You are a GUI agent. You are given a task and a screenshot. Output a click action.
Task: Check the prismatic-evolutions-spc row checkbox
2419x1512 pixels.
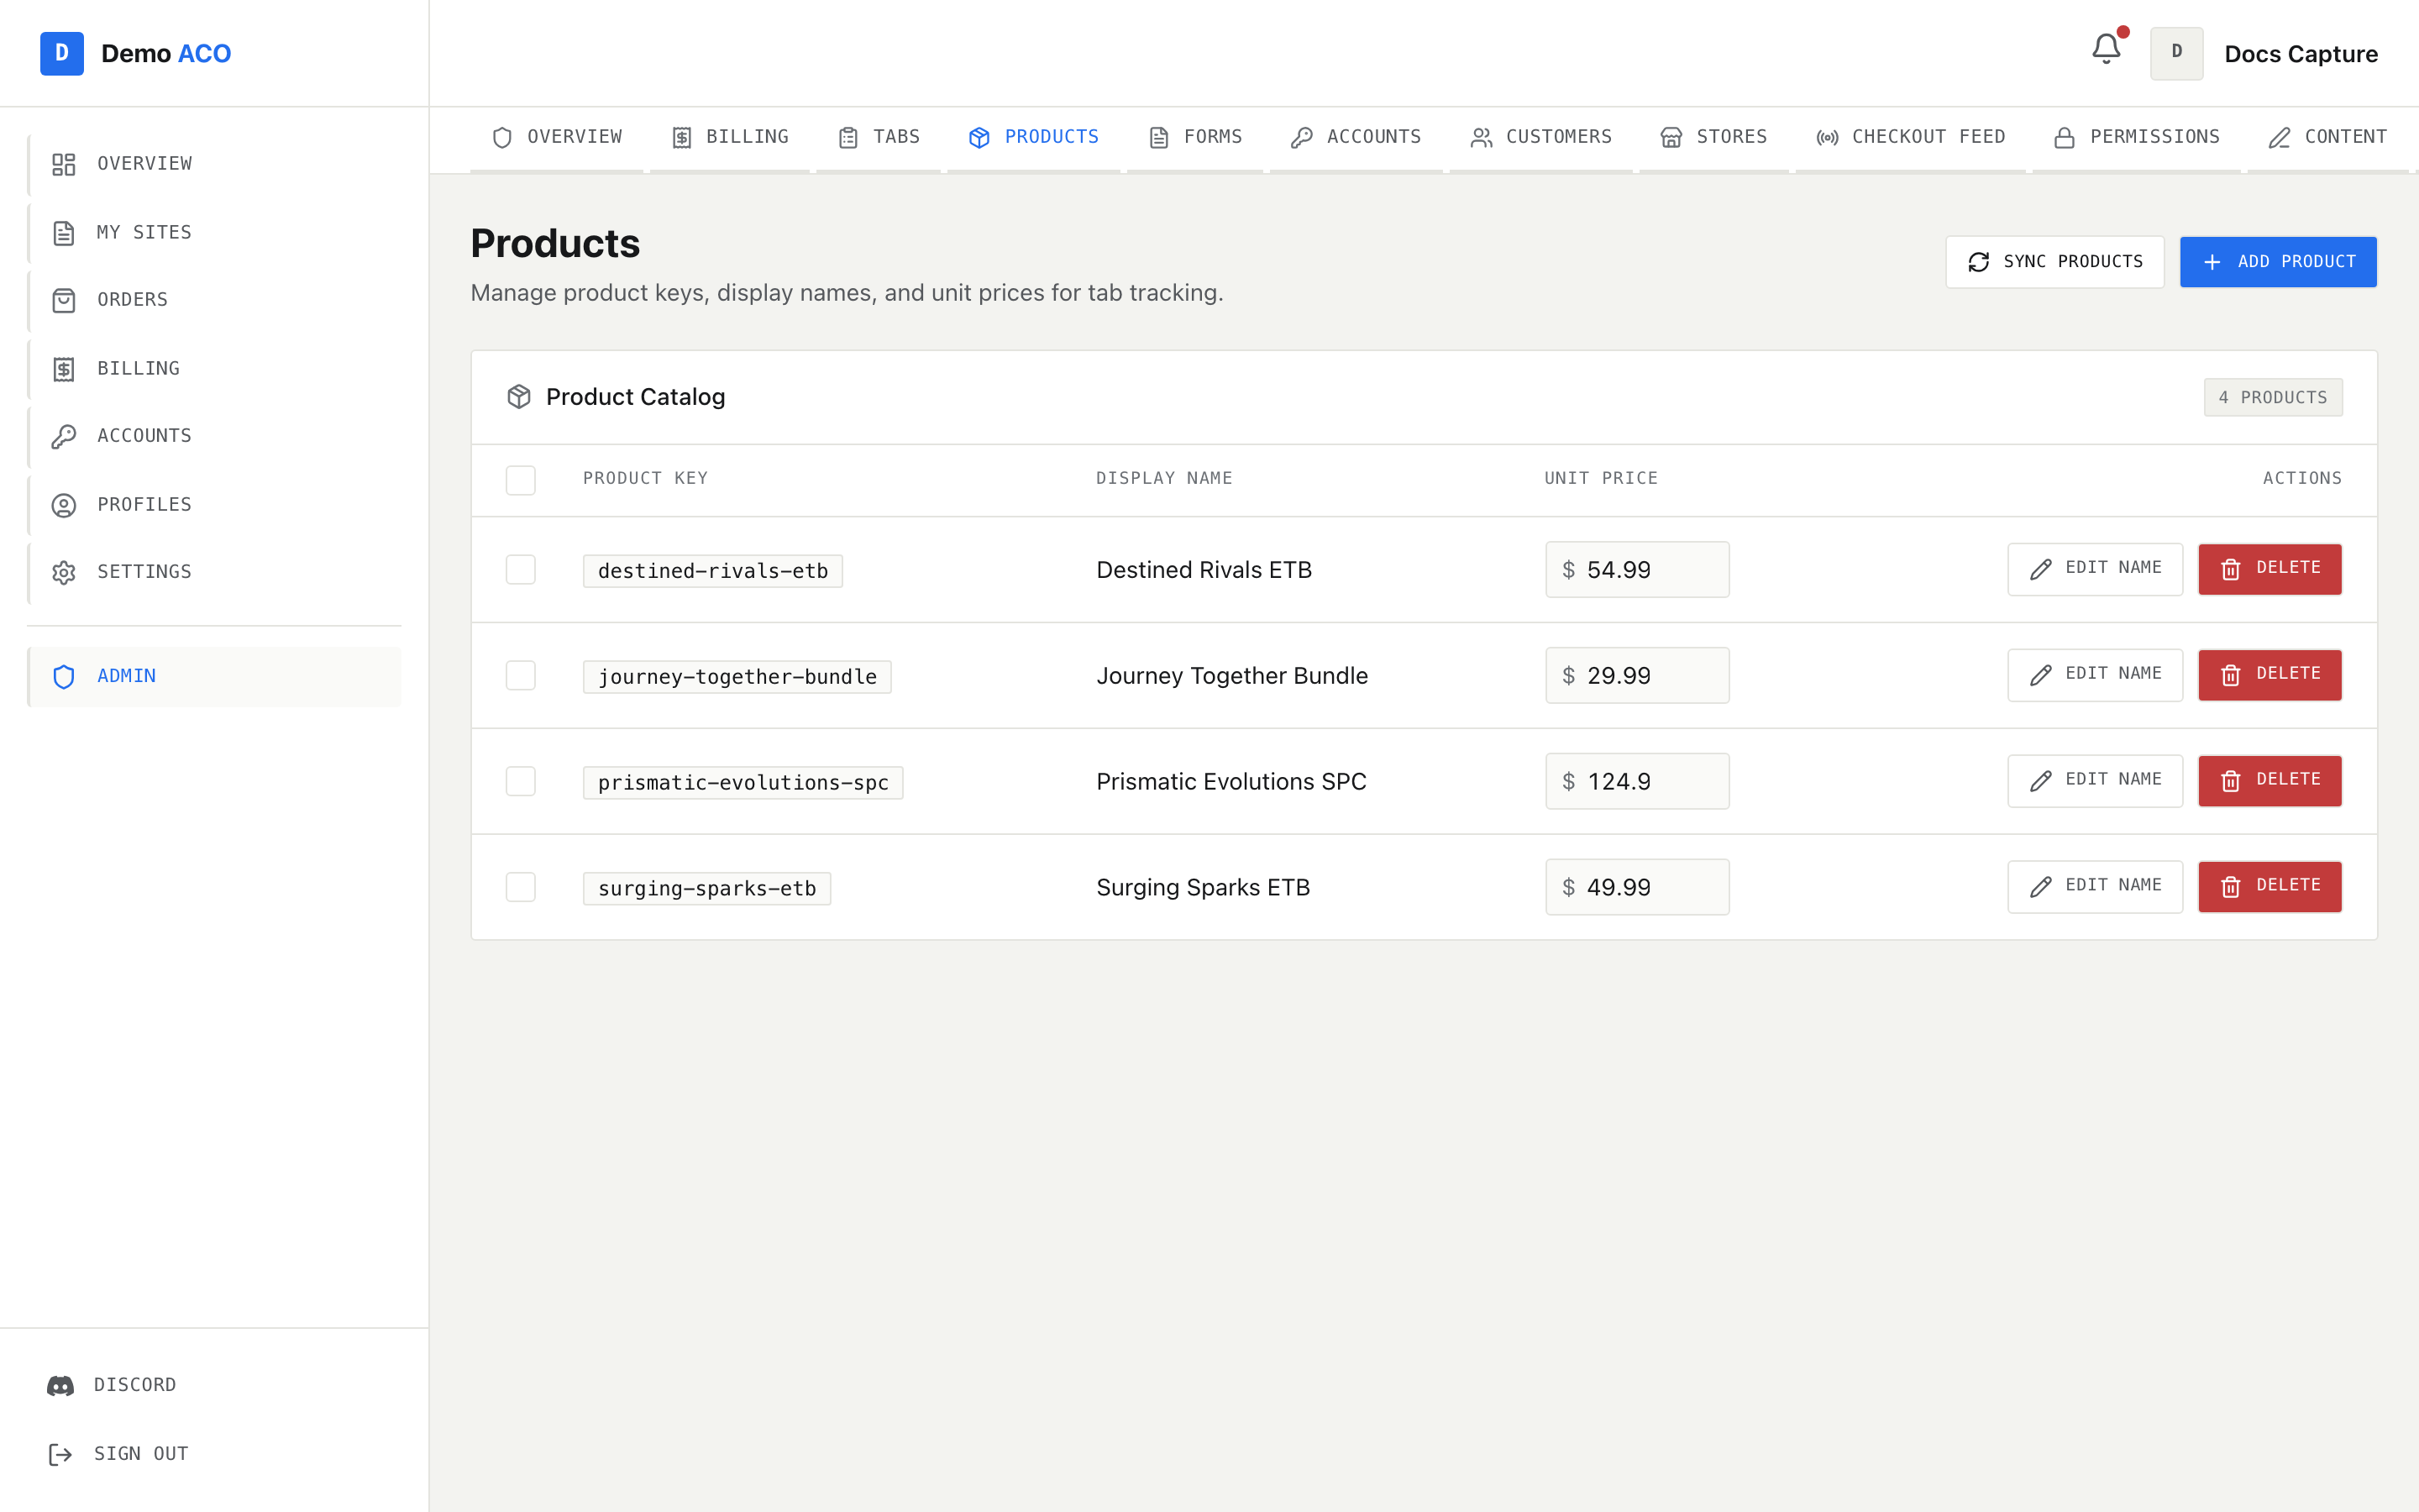(521, 782)
